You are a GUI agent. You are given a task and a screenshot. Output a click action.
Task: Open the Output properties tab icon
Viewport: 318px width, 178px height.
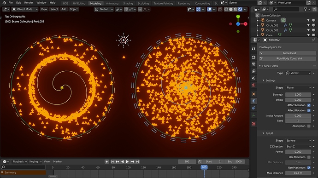coord(253,64)
